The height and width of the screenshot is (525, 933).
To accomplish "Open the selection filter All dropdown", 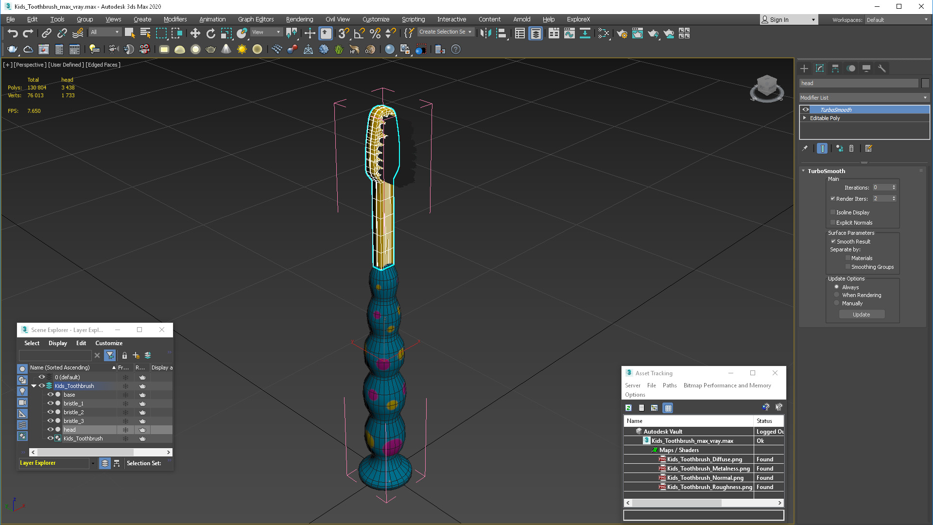I will pos(105,32).
